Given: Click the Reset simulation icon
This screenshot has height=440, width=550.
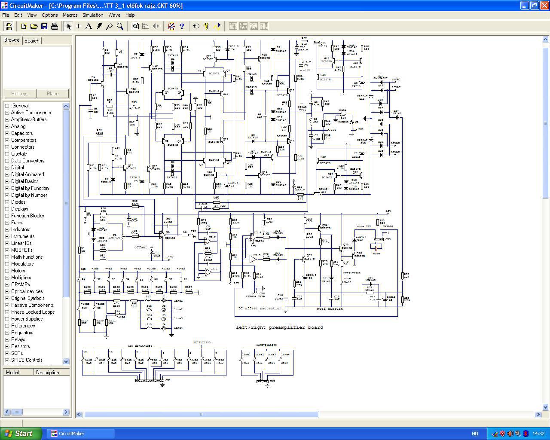Looking at the screenshot, I should tap(196, 26).
